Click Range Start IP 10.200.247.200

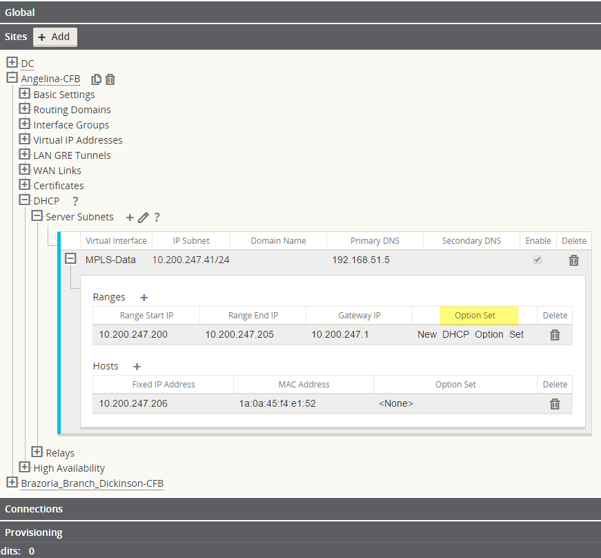click(x=133, y=334)
